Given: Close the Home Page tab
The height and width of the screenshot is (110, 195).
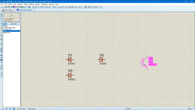Looking at the screenshot, I should click(14, 10).
